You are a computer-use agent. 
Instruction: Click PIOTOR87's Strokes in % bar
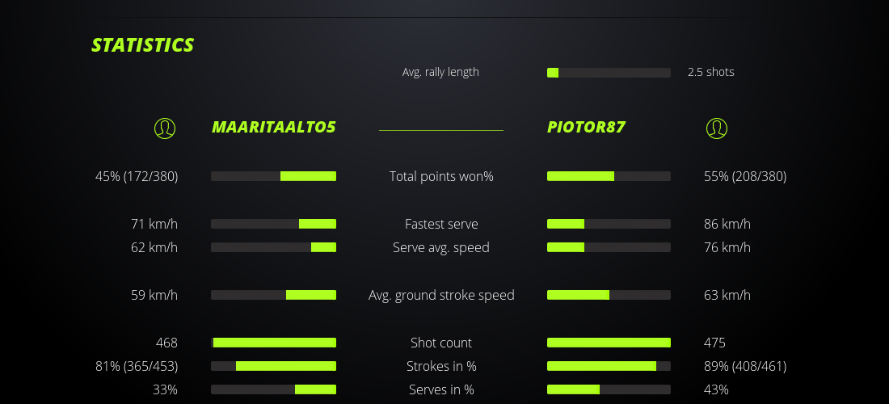tap(609, 366)
